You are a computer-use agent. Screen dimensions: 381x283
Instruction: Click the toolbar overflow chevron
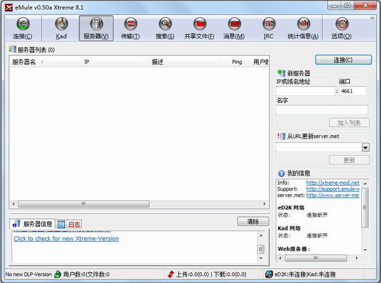372,18
